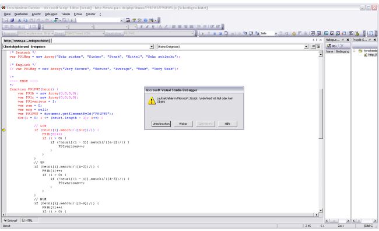This screenshot has width=379, height=231.
Task: Click the Underline formatting icon
Action: click(x=153, y=27)
